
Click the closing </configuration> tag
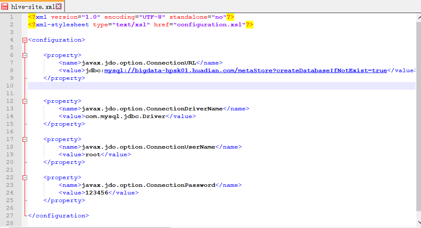click(x=59, y=216)
